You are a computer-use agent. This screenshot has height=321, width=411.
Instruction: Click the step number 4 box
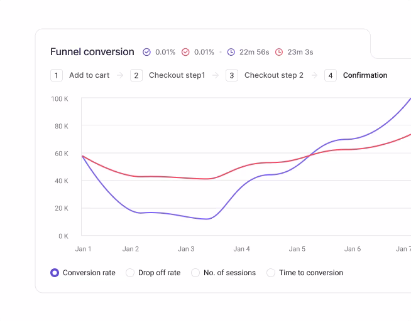tap(331, 75)
